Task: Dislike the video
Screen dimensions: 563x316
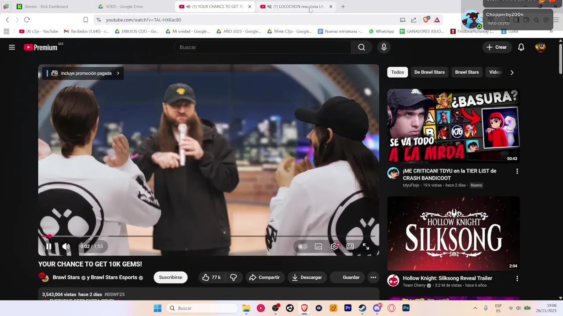Action: click(x=234, y=277)
